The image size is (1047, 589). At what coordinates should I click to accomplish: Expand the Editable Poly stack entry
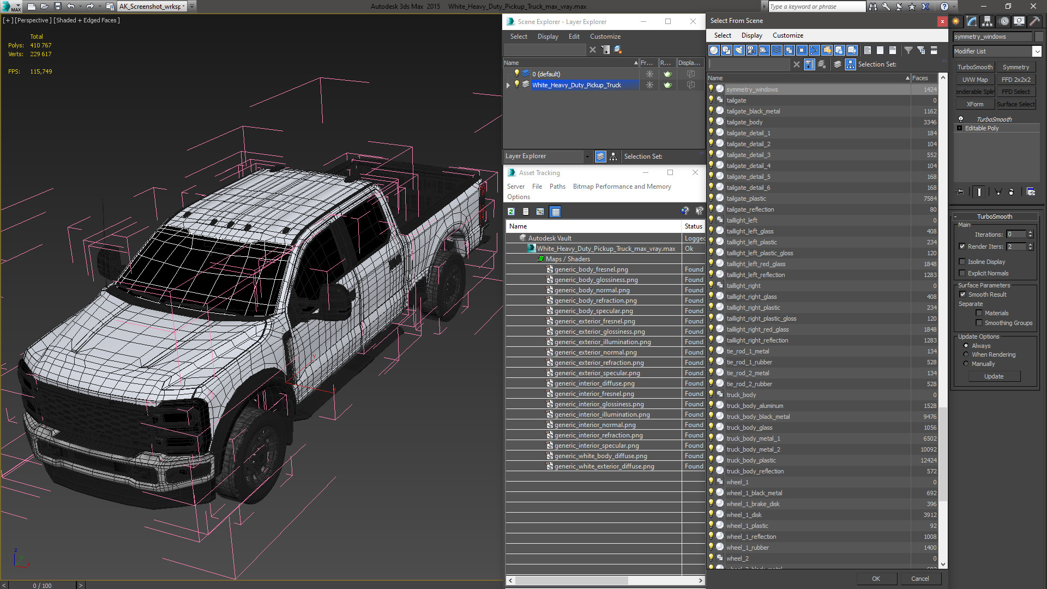pos(960,128)
